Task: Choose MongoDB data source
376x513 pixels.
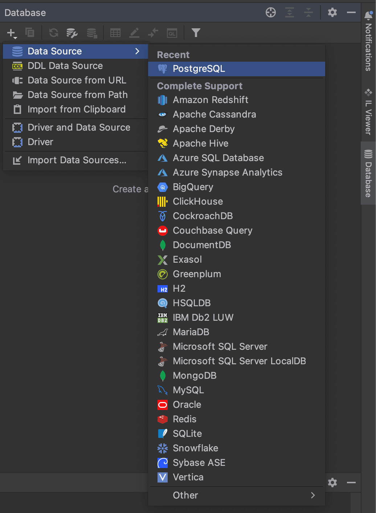Action: [237, 375]
